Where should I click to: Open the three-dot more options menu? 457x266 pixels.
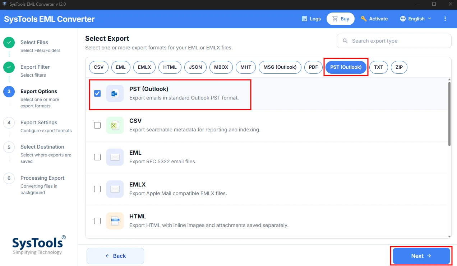tap(445, 19)
